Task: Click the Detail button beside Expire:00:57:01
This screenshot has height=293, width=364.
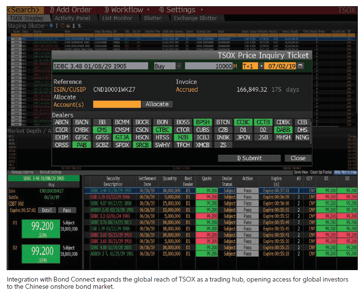Action: coord(47,210)
